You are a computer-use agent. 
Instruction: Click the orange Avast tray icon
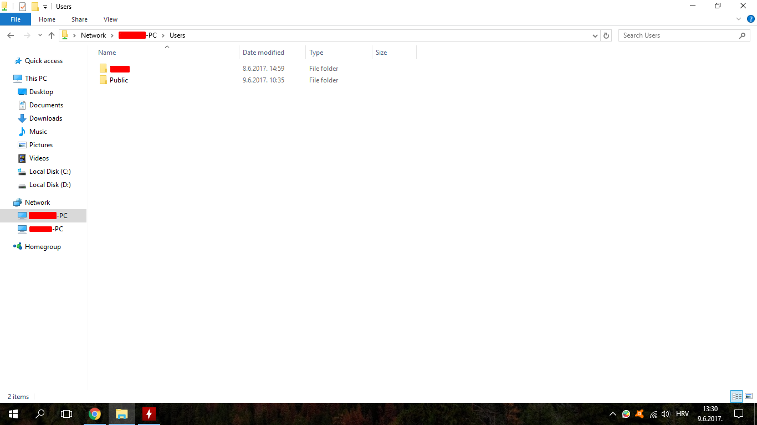640,414
